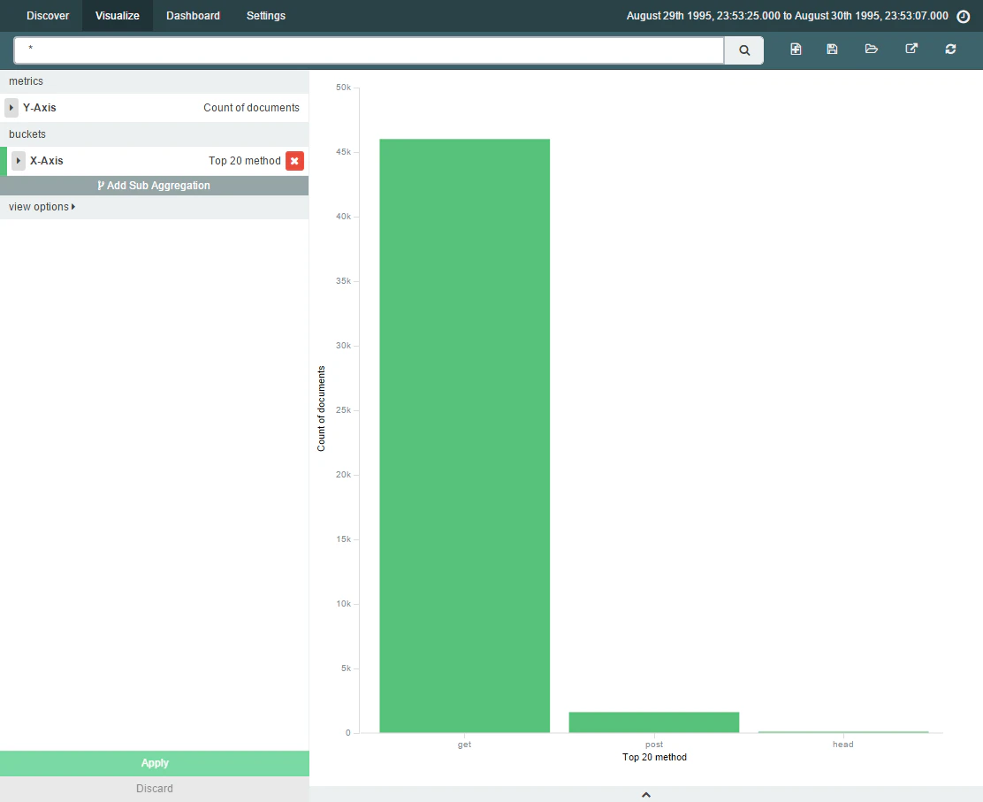
Task: Collapse the panel with bottom chevron
Action: click(x=645, y=794)
